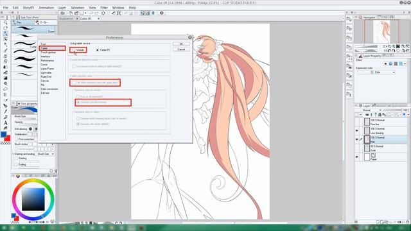This screenshot has height=231, width=411.
Task: Select Touch gesture in Preferences list
Action: (x=48, y=53)
